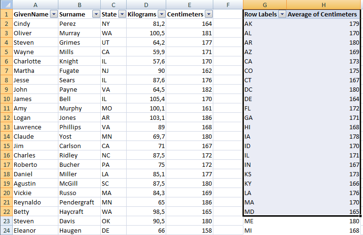Click the surname cell Fugate
The image size is (363, 235).
80,70
